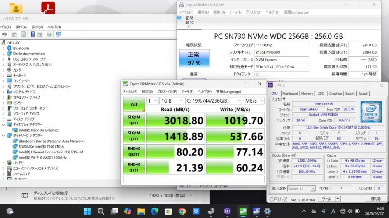This screenshot has height=218, width=389.
Task: Select Bluetooth Device (Personal Area Network) entry
Action: point(52,141)
